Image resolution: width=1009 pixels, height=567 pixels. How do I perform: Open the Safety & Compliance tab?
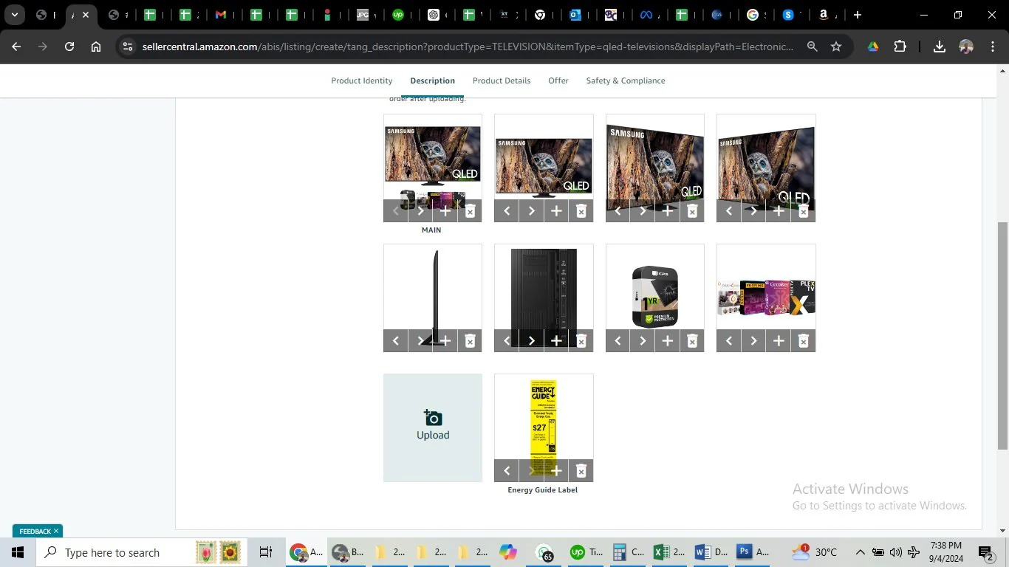pyautogui.click(x=626, y=80)
